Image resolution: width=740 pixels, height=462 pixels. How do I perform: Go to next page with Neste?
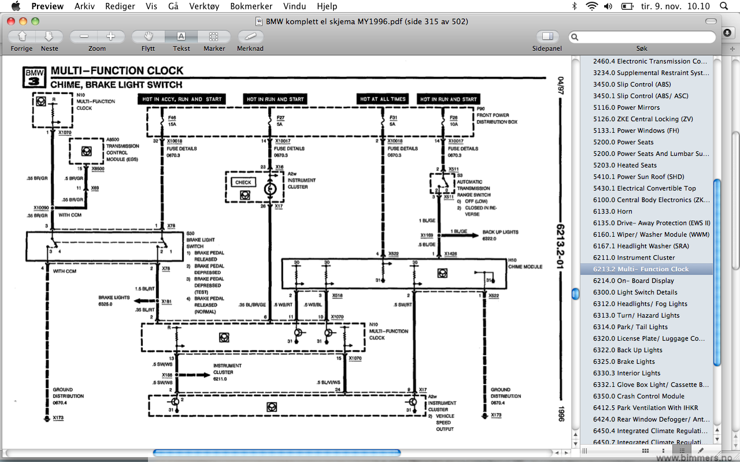click(49, 36)
